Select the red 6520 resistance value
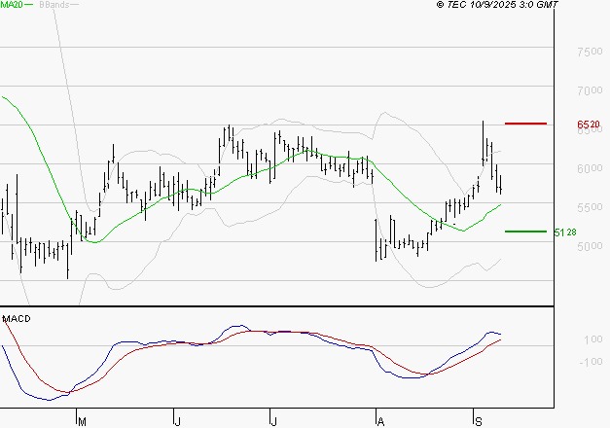 [x=588, y=125]
